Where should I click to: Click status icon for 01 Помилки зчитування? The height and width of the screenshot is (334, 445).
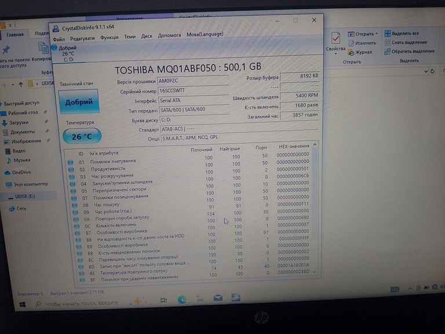point(70,162)
